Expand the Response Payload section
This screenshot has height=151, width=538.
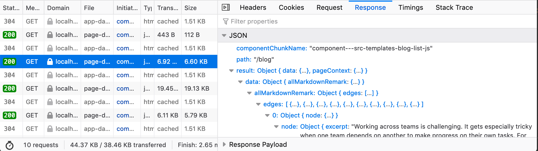tap(224, 145)
